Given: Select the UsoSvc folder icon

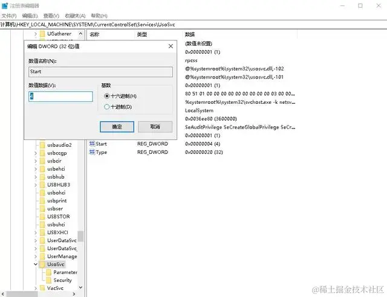Looking at the screenshot, I should [x=42, y=264].
